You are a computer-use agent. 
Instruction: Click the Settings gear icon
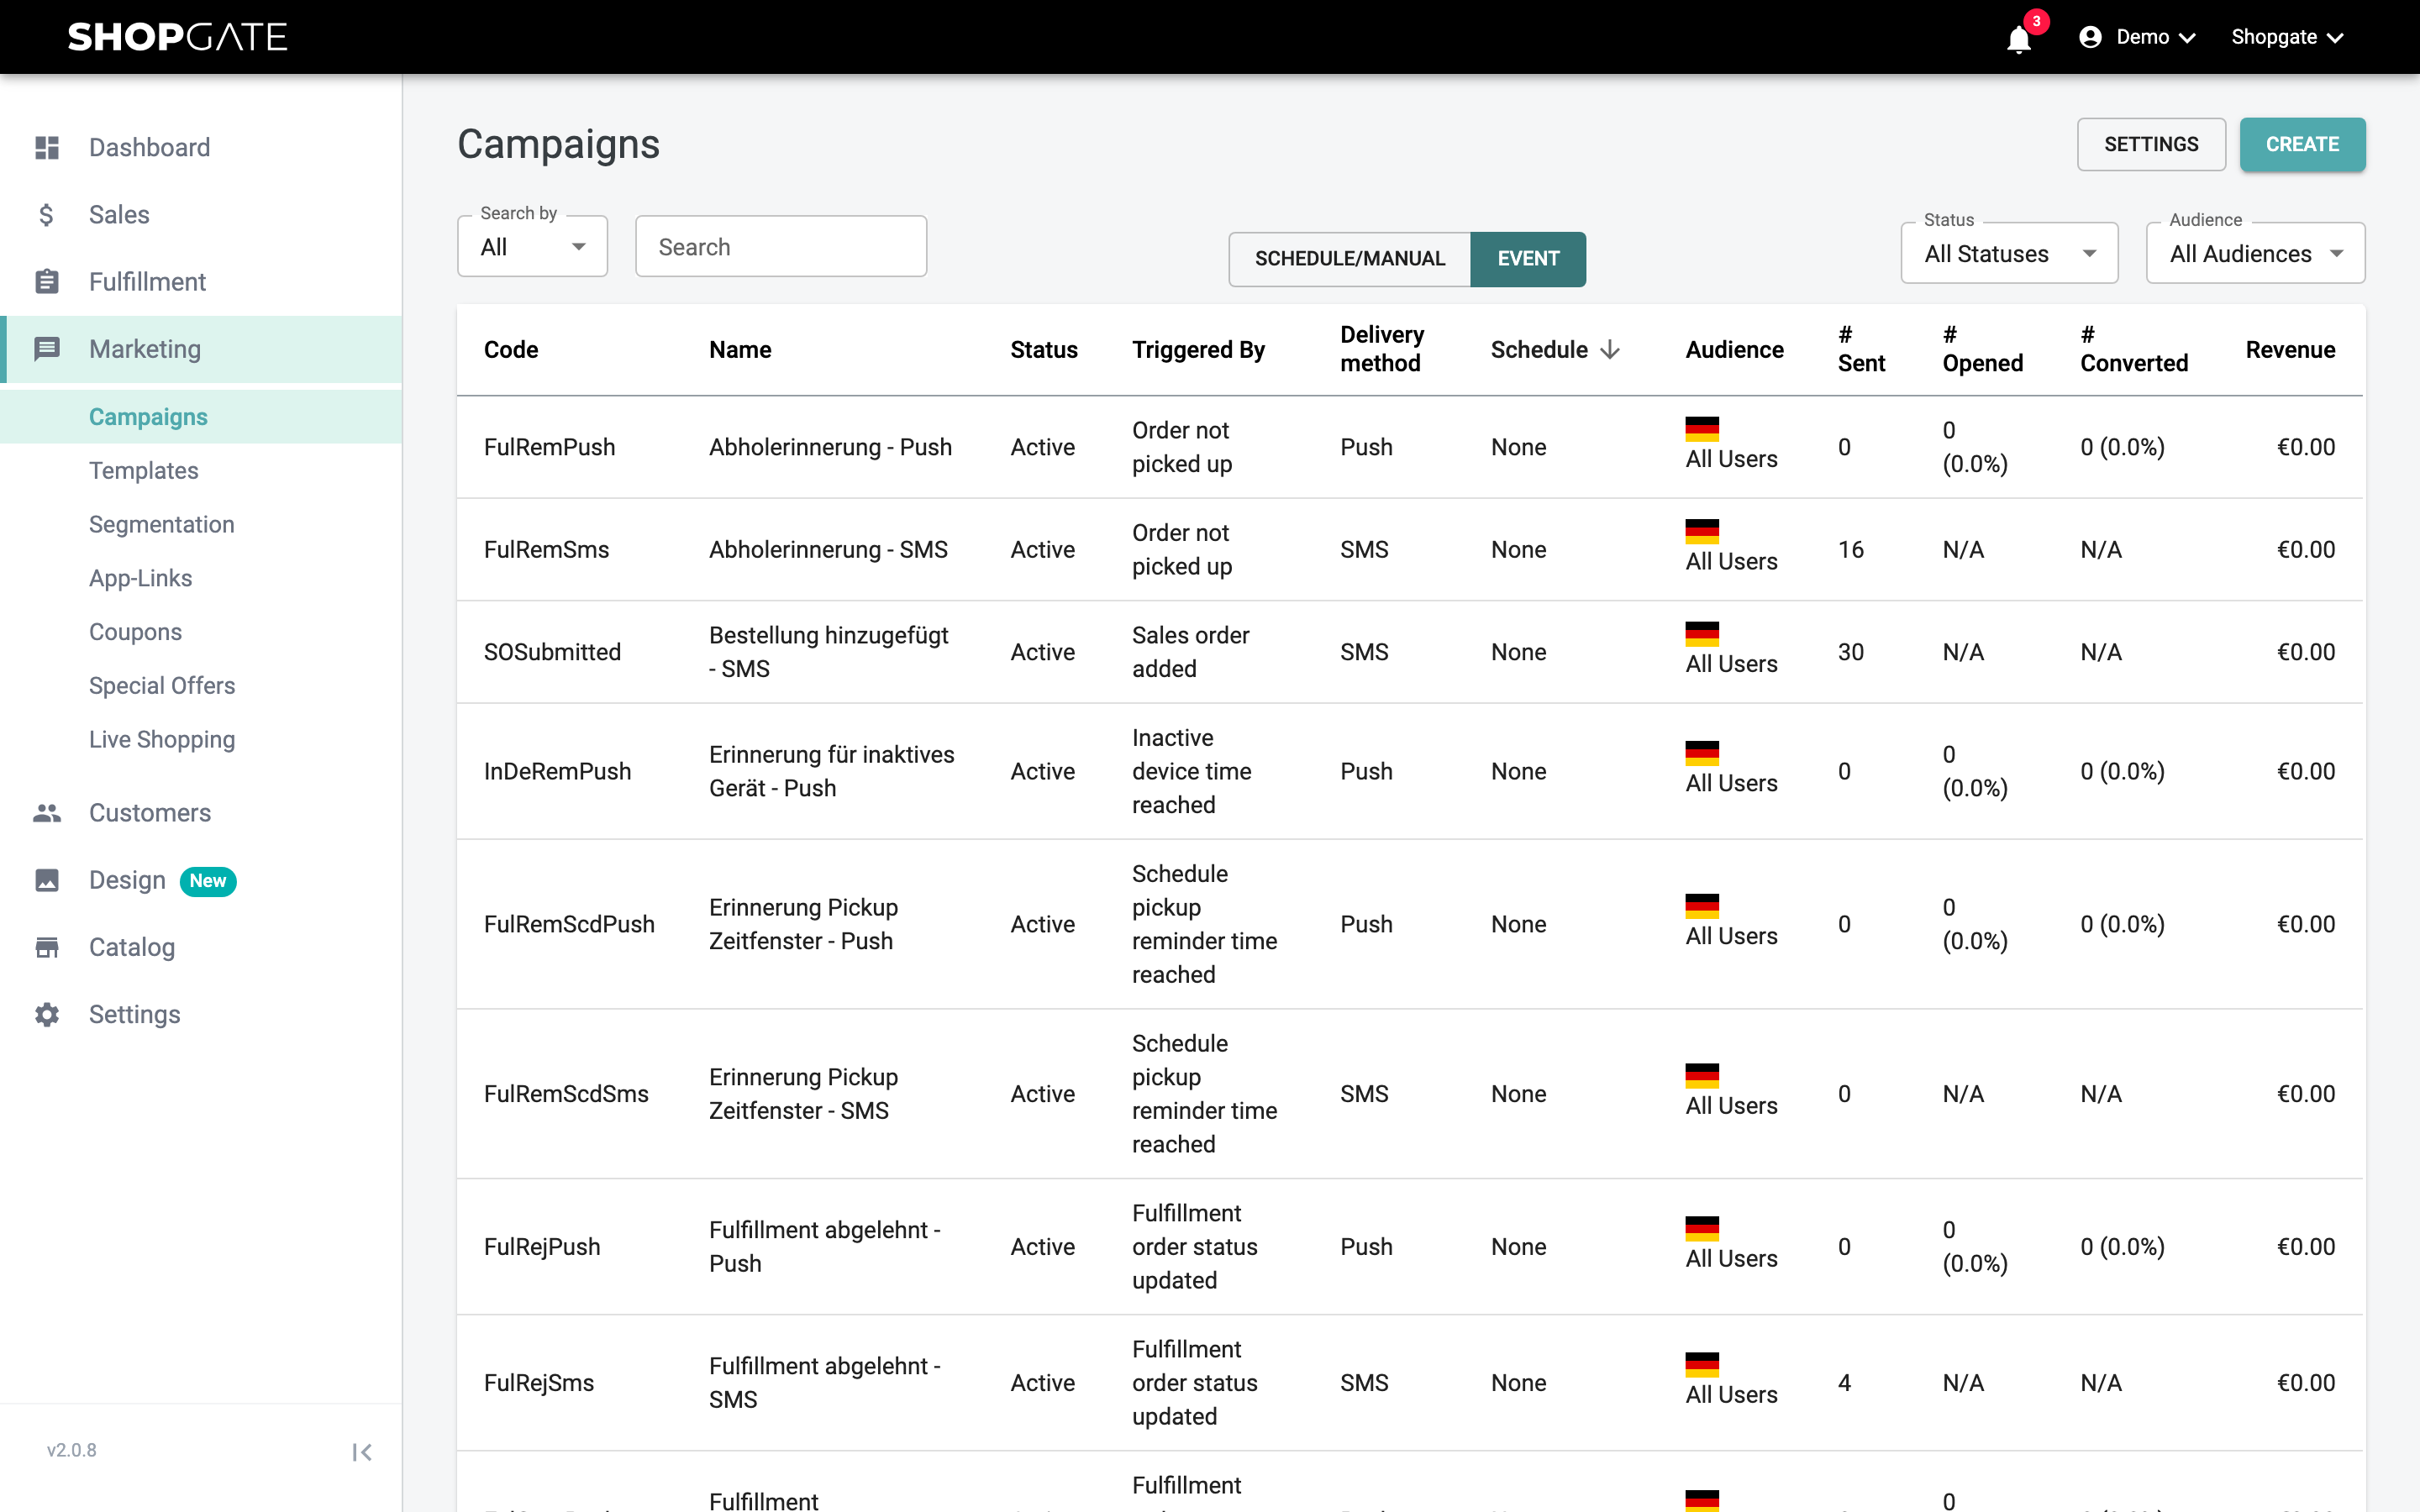click(x=47, y=1014)
